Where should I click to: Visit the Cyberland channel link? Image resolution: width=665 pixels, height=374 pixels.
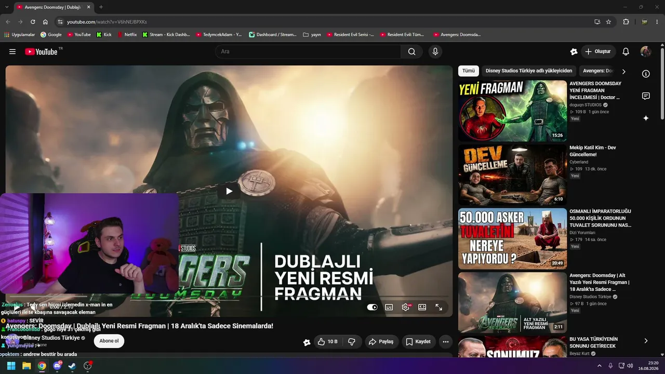pos(579,162)
